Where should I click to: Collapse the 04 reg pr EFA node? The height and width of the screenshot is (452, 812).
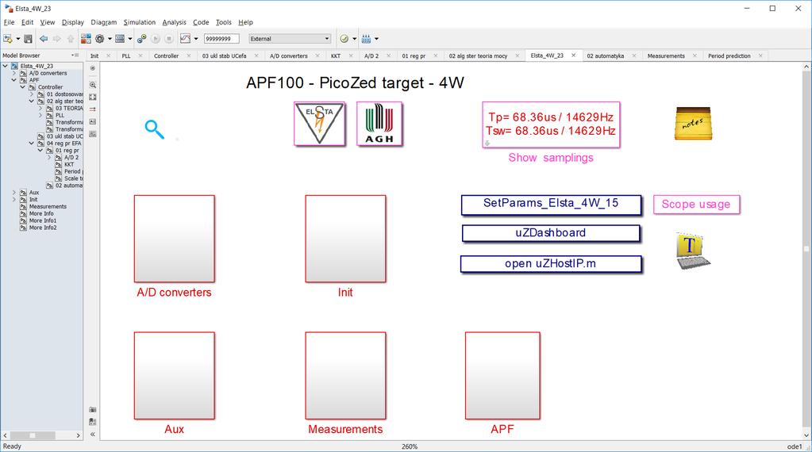point(32,144)
